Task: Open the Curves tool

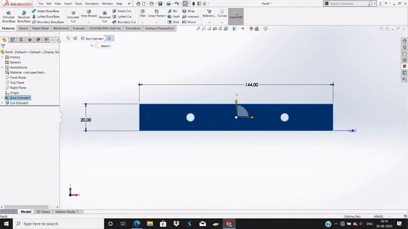Action: point(222,13)
